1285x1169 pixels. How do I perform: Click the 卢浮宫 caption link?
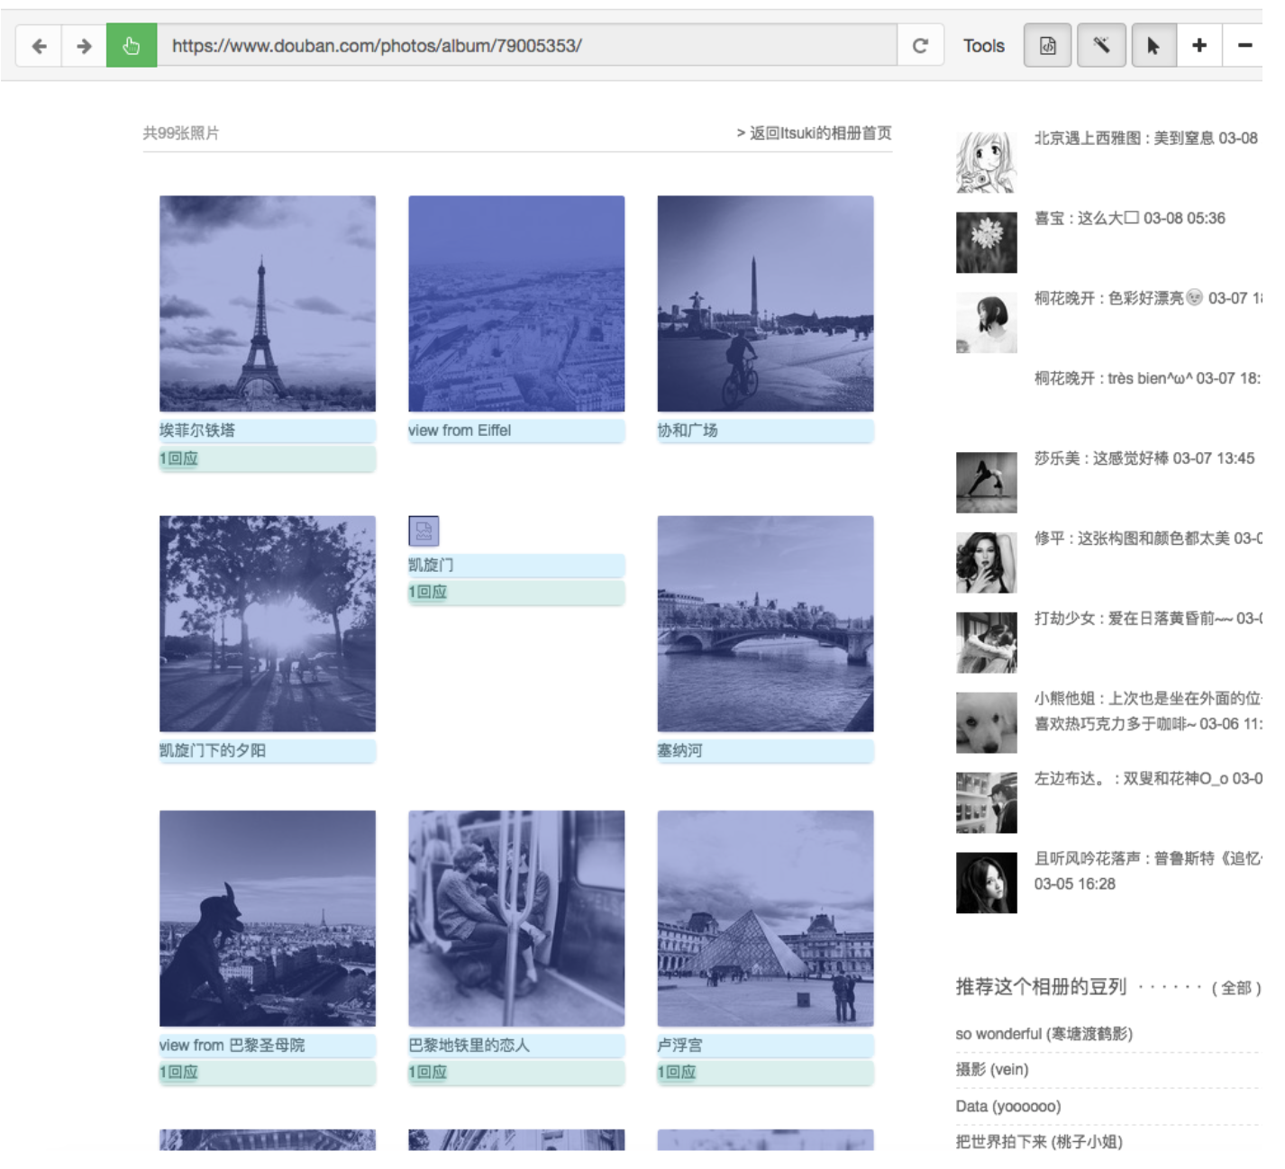coord(679,1045)
